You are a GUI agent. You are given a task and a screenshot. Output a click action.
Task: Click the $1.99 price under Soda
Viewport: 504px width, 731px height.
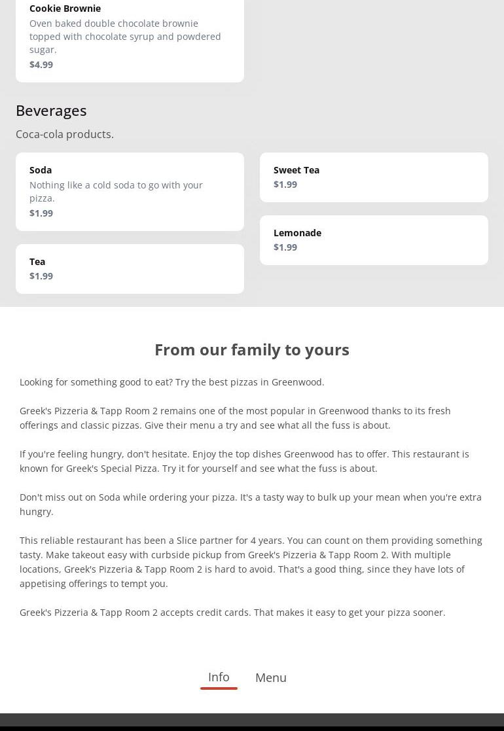pyautogui.click(x=41, y=213)
